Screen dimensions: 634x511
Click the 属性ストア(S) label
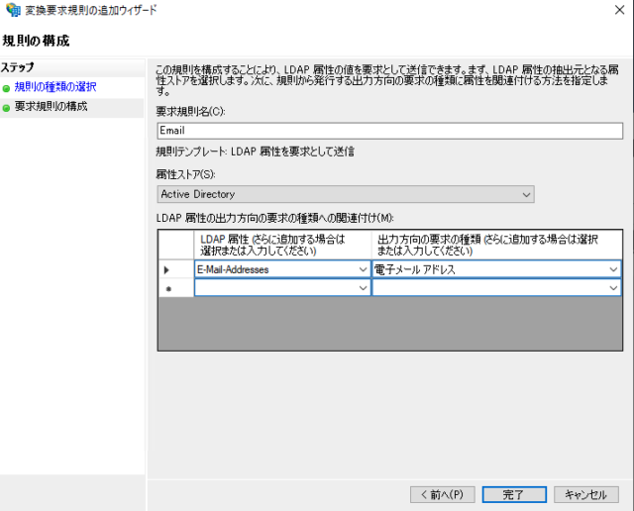tap(185, 174)
